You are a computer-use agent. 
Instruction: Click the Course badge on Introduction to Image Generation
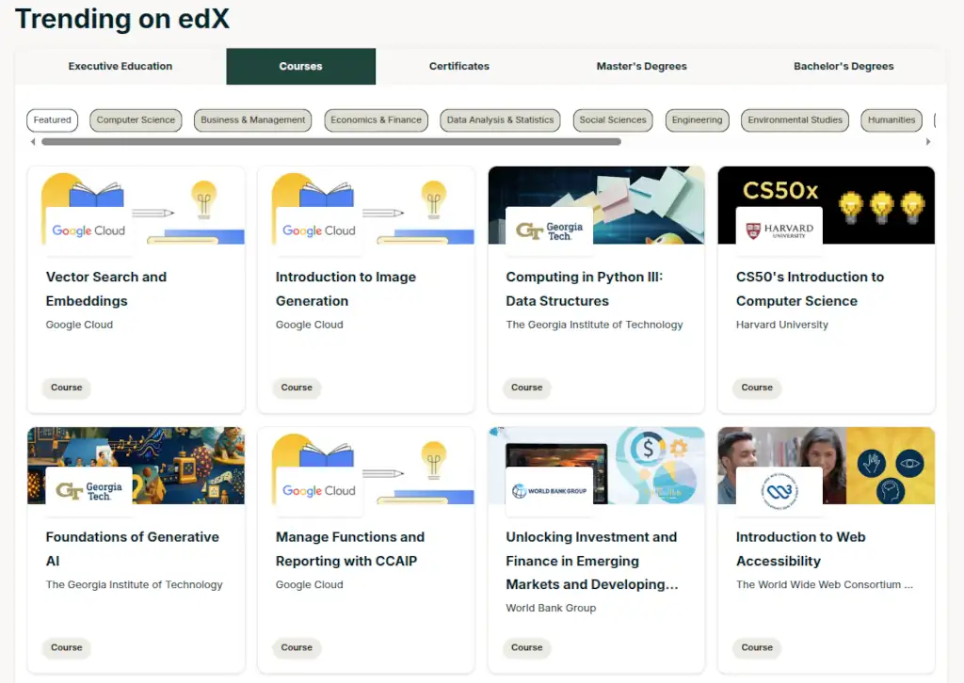297,388
